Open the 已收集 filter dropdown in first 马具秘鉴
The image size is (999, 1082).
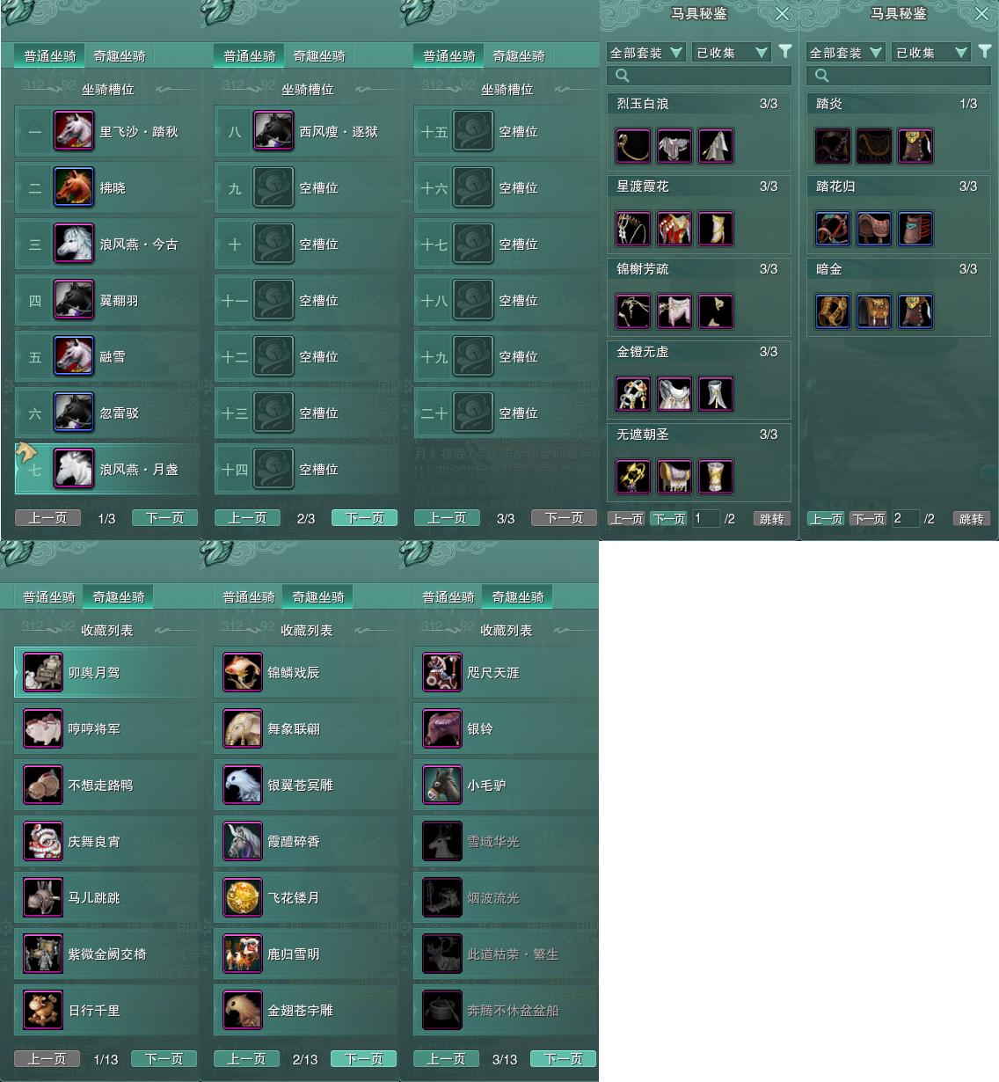pos(732,53)
